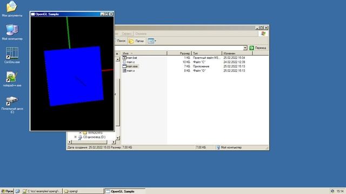Click the '10 КБ' size cell of main.c
The image size is (346, 194).
186,62
